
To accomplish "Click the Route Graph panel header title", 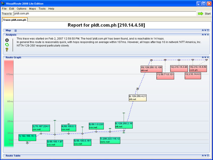I will click(x=13, y=57).
